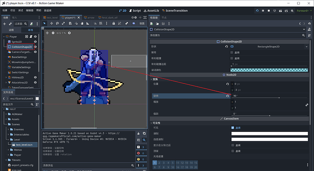Uncheck the visible property checkbox

coord(233,128)
